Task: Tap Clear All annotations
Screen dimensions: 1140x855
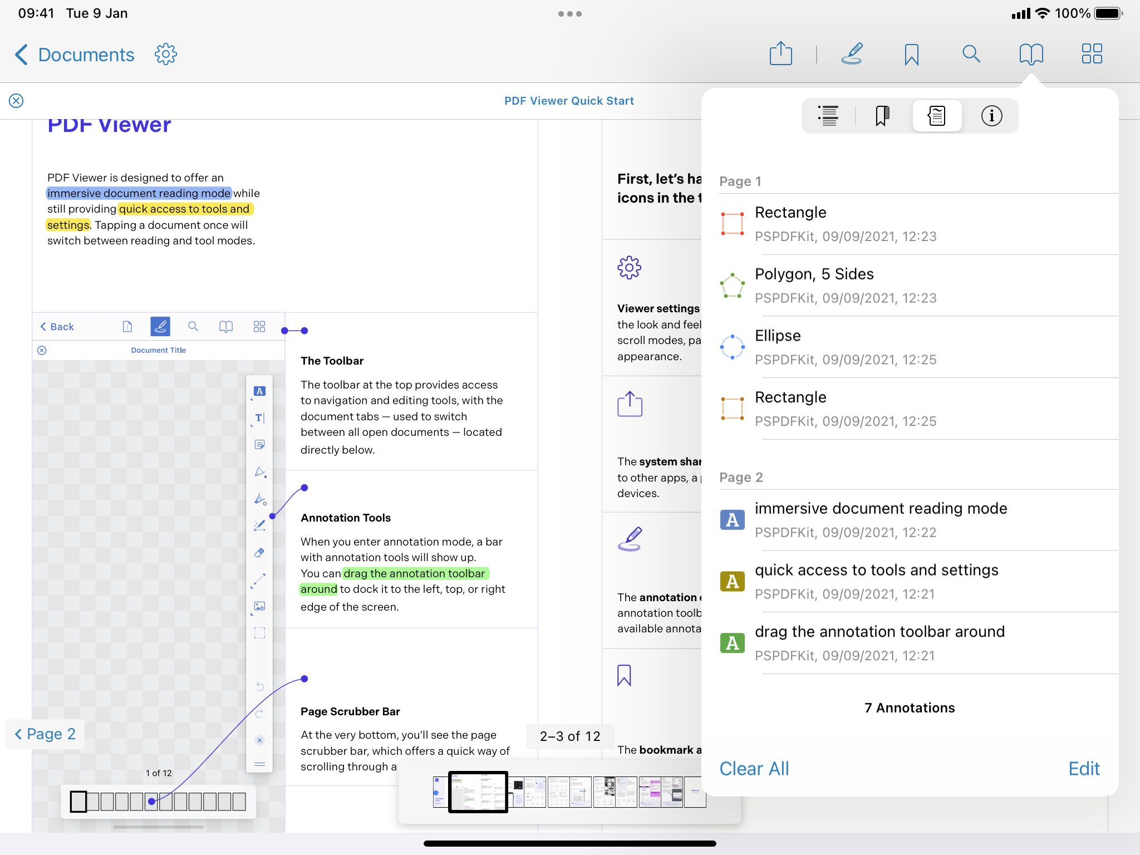Action: pyautogui.click(x=754, y=769)
